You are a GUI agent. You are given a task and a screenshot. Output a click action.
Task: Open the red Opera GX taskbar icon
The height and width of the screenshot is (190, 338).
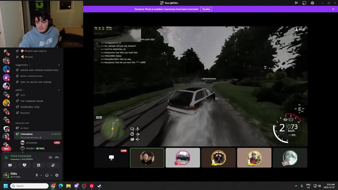tap(92, 186)
